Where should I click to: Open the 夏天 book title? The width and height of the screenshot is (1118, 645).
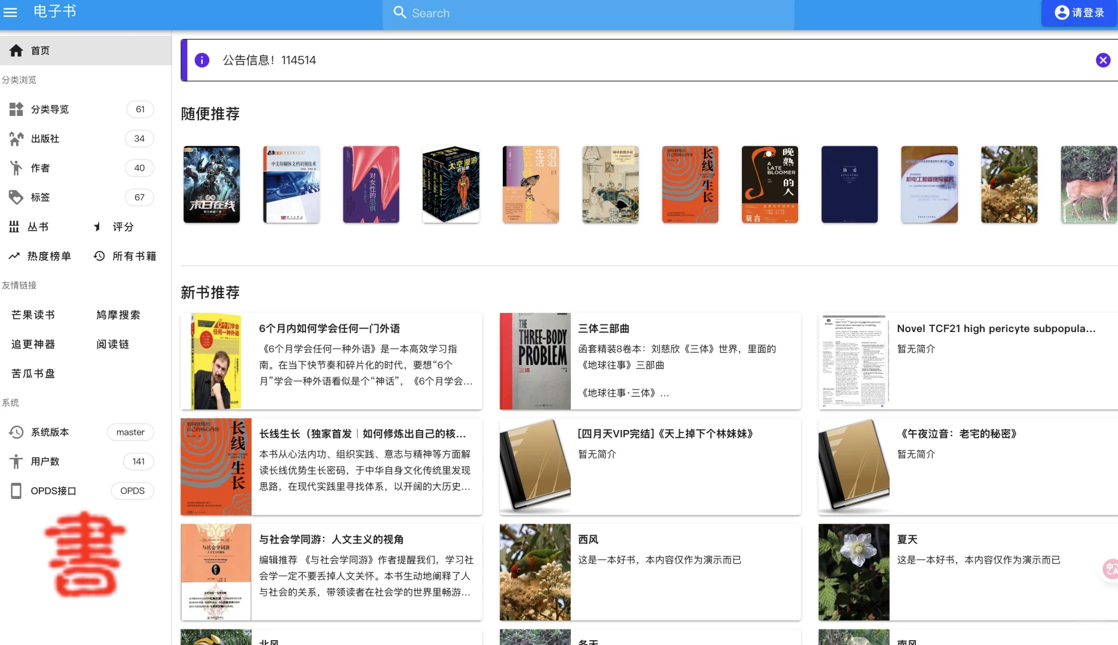(907, 539)
